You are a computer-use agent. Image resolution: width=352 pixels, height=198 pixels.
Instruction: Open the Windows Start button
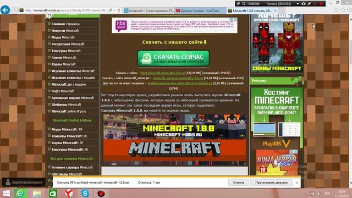tap(6, 193)
